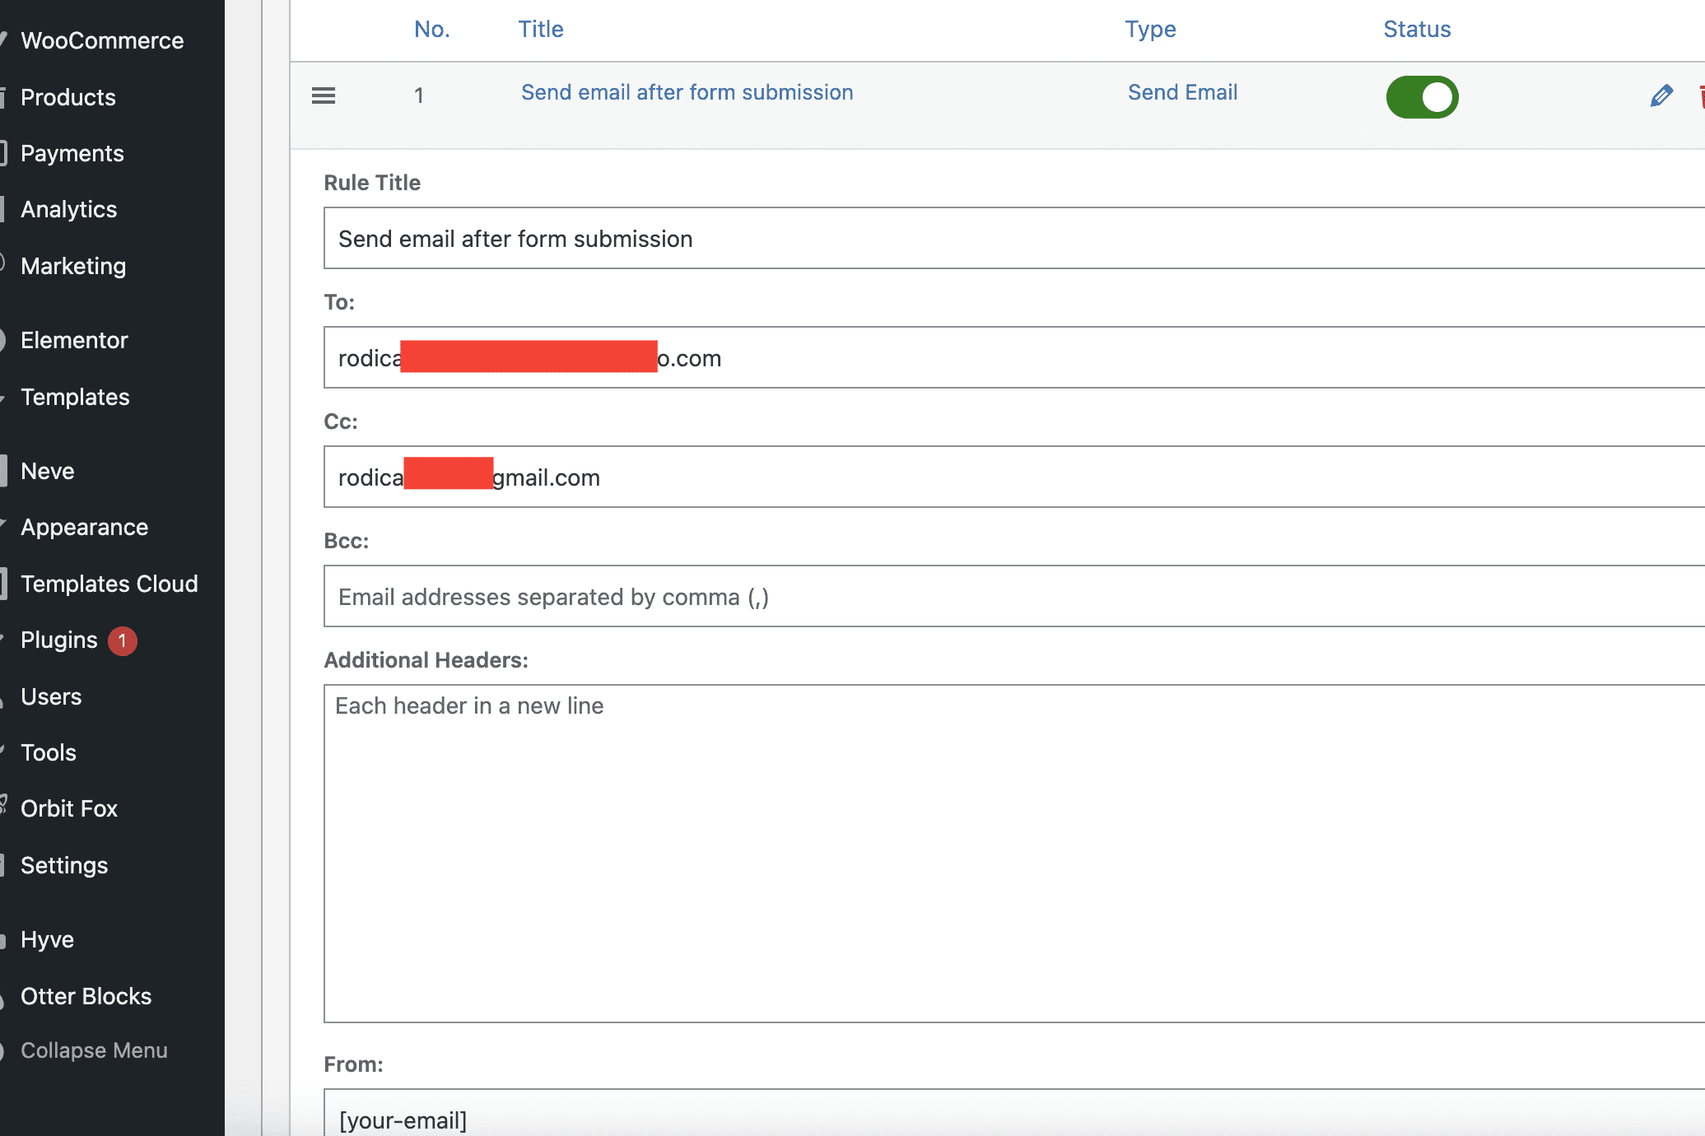The width and height of the screenshot is (1705, 1136).
Task: Open "Send email after form submission" rule link
Action: pyautogui.click(x=687, y=92)
